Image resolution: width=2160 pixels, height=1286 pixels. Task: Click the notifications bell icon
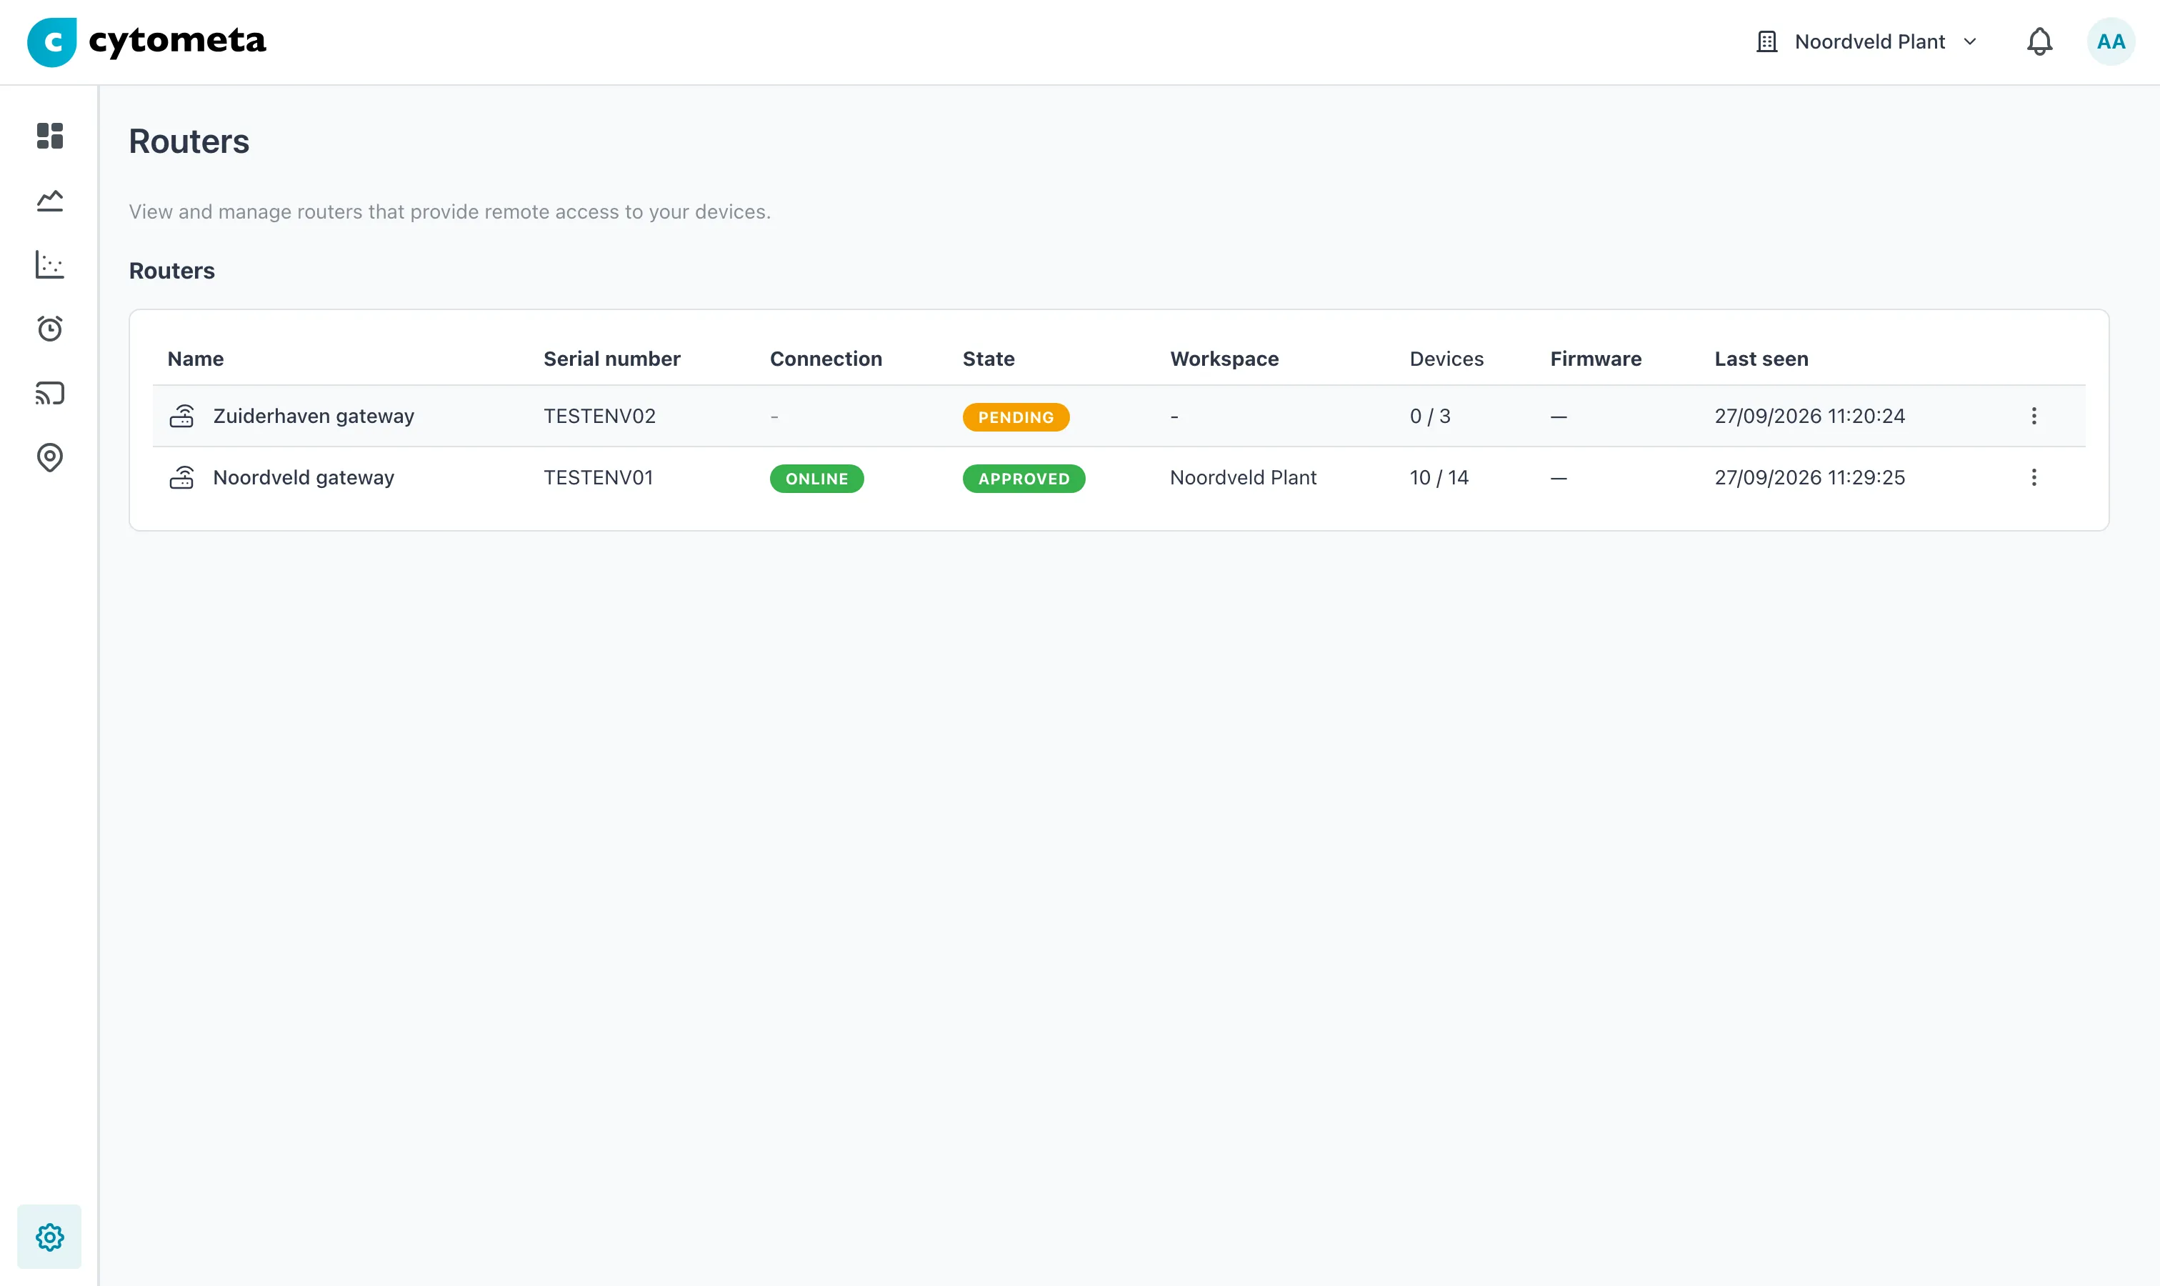[x=2039, y=41]
